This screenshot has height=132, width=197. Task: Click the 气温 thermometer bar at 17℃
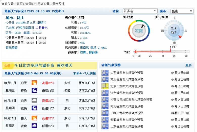click(162, 52)
